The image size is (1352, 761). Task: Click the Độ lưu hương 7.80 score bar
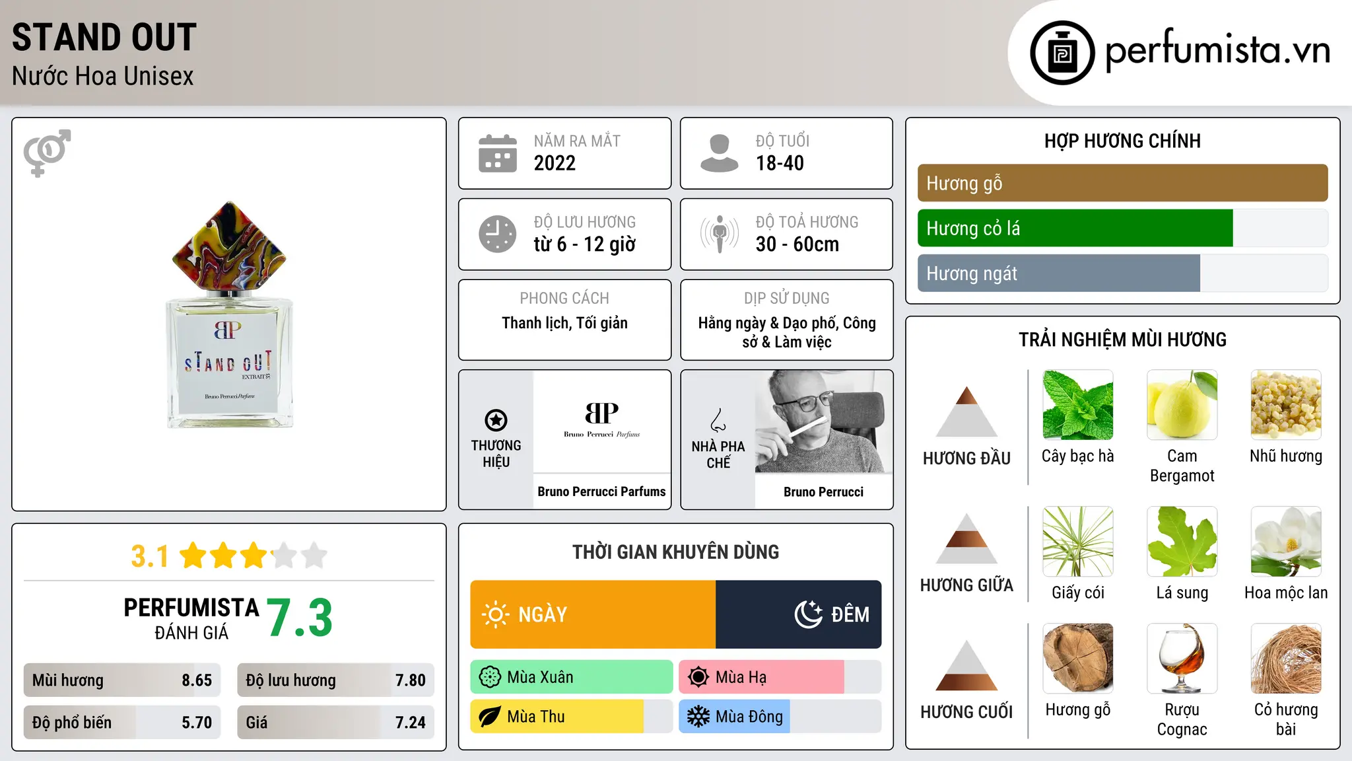tap(335, 680)
